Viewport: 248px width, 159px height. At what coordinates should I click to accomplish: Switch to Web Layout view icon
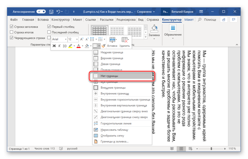190,148
